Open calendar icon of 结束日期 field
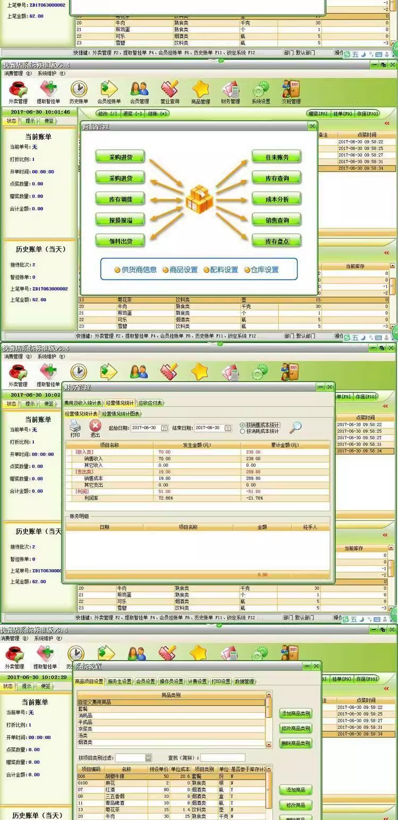Screen dimensions: 398x820 point(228,428)
